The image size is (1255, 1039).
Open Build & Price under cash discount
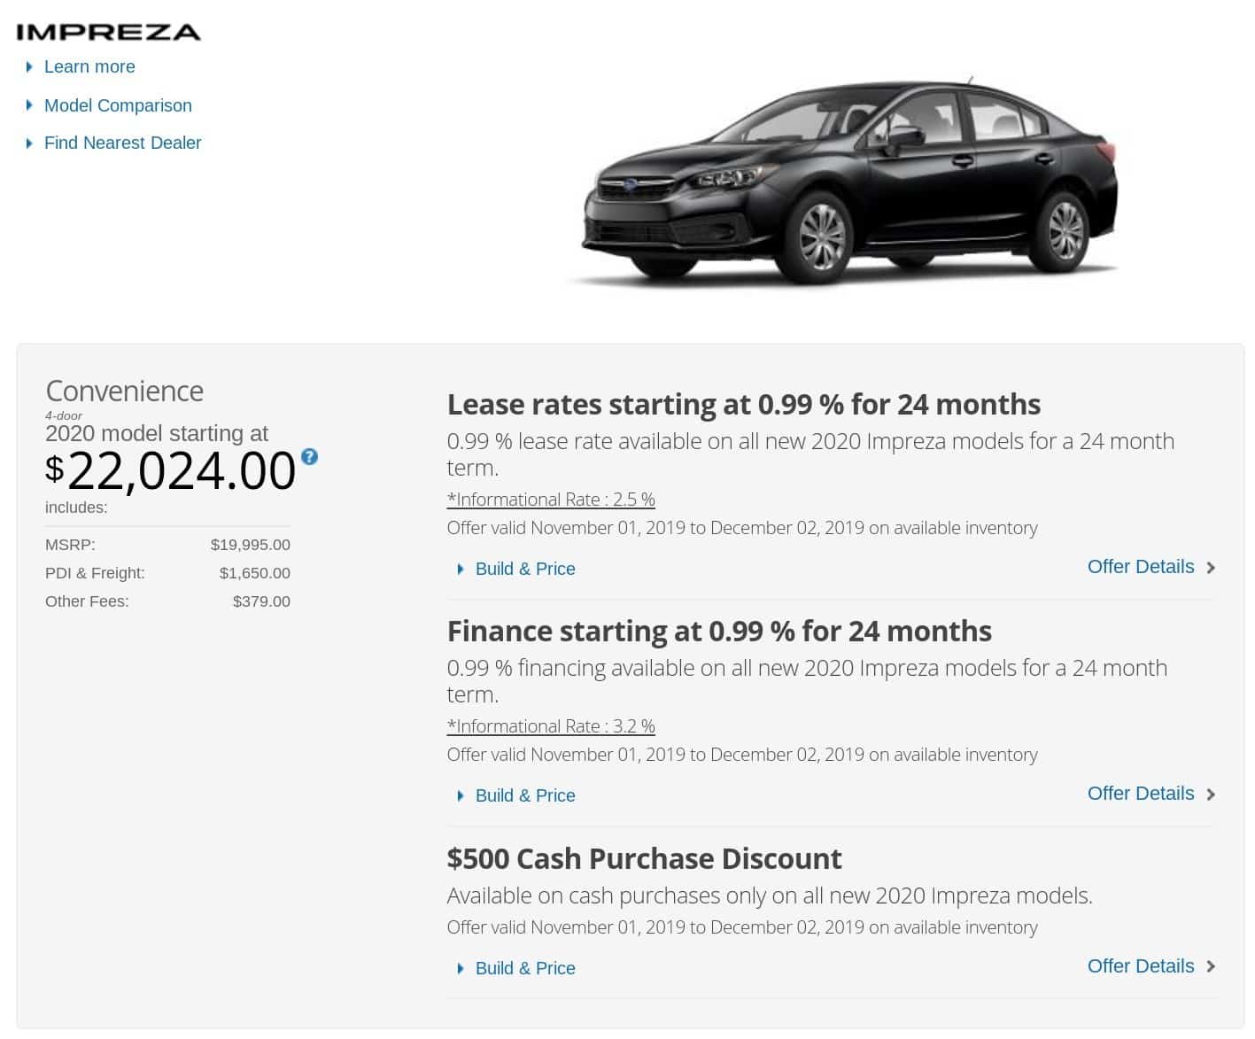click(x=525, y=968)
